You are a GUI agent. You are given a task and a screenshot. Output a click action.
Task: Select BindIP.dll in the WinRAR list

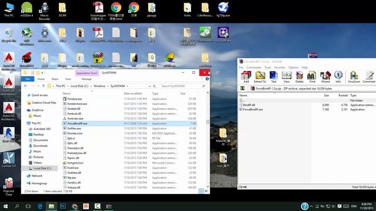(249, 105)
